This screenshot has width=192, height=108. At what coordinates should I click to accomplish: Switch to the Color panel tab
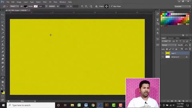163,12
